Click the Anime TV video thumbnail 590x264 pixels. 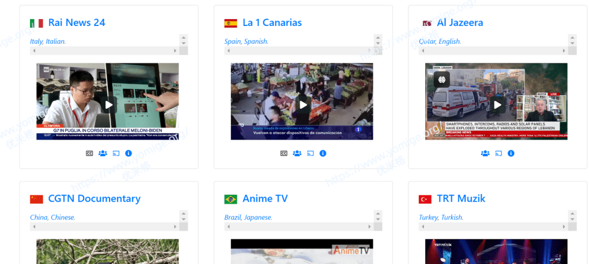(302, 252)
